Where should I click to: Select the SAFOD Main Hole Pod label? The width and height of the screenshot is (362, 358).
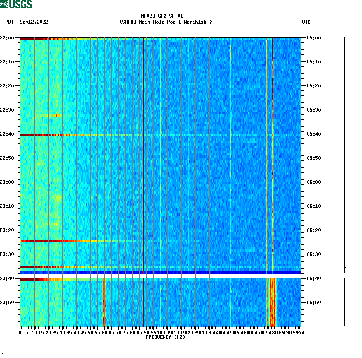click(165, 22)
